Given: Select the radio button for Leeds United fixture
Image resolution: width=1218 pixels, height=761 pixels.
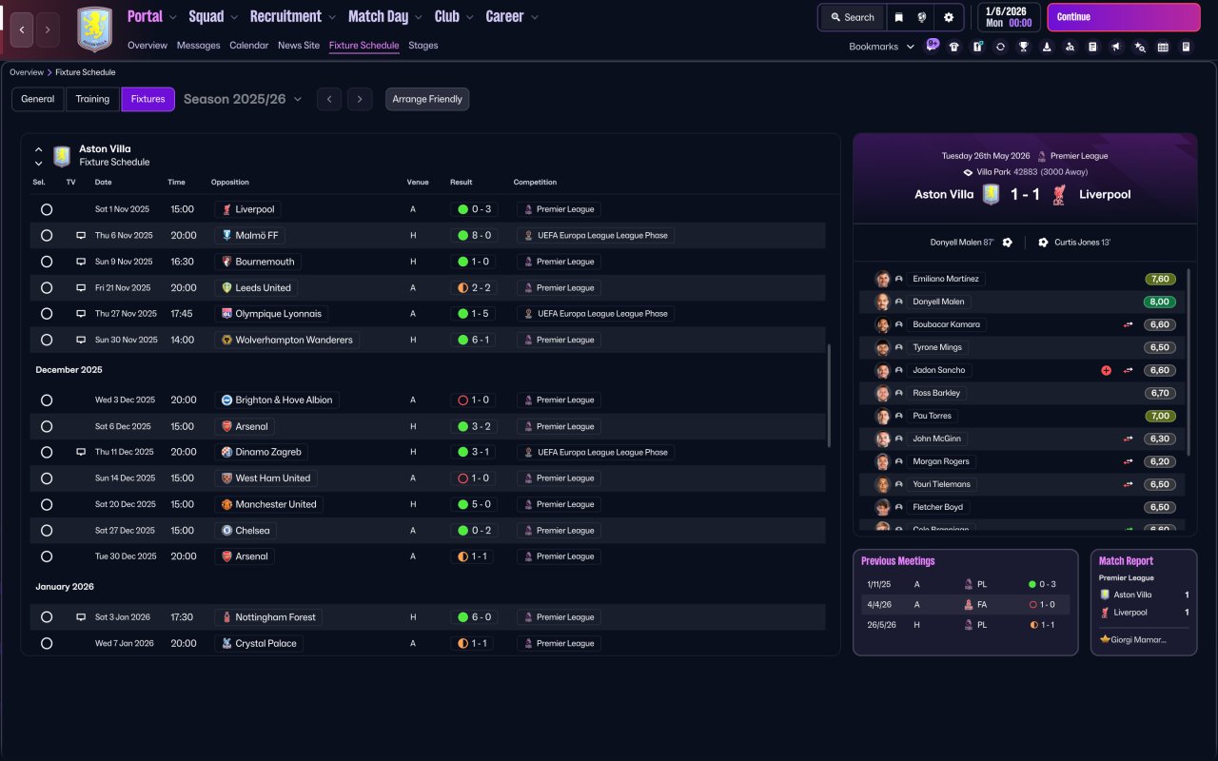Looking at the screenshot, I should (47, 287).
